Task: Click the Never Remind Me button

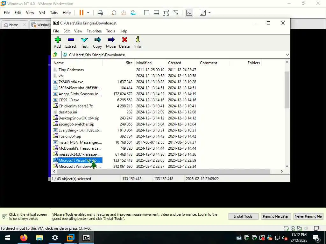Action: [x=308, y=216]
